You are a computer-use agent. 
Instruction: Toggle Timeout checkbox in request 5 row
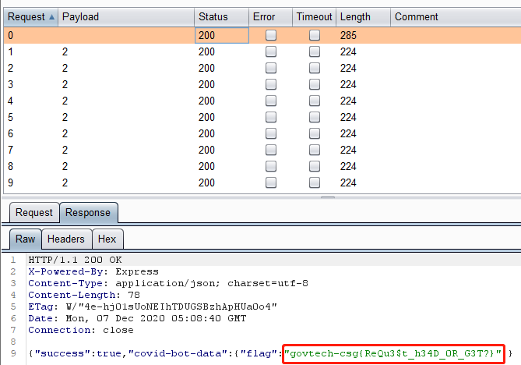(x=315, y=117)
